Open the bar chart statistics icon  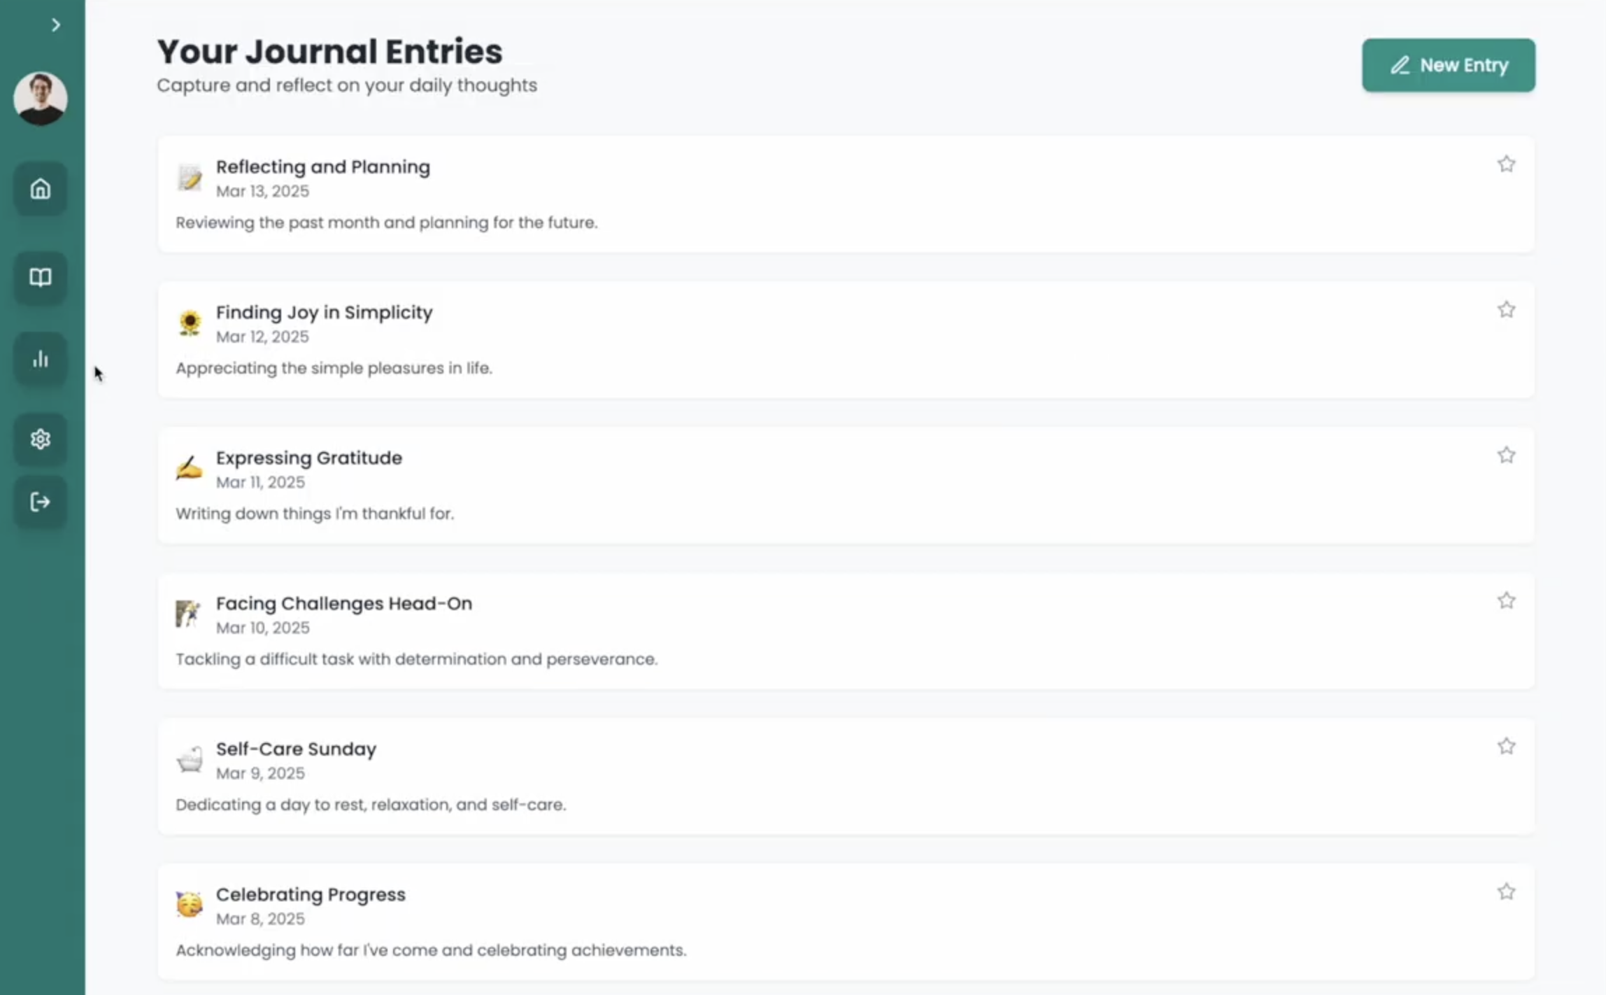point(41,359)
